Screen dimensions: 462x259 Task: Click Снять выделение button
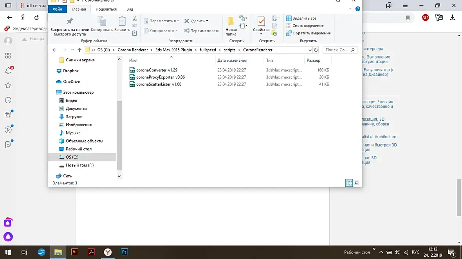[x=305, y=25]
